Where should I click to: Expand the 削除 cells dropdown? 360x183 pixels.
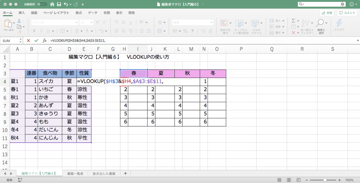[283, 26]
